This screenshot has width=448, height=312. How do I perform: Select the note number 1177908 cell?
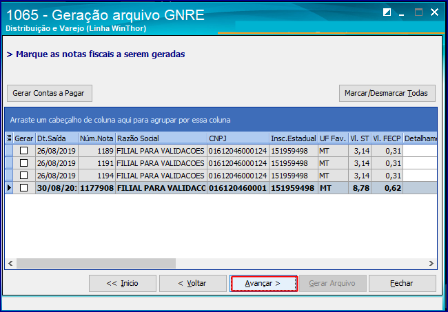97,188
